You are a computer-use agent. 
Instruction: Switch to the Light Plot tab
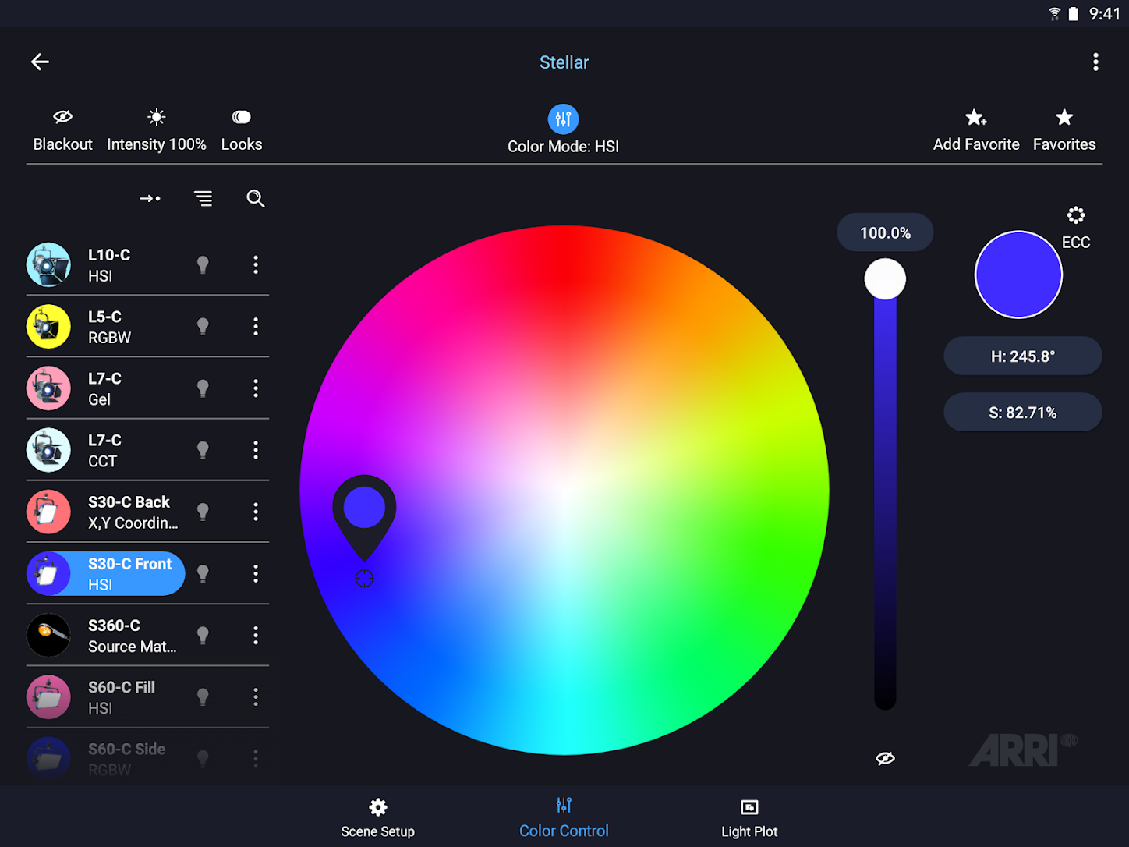click(x=749, y=816)
